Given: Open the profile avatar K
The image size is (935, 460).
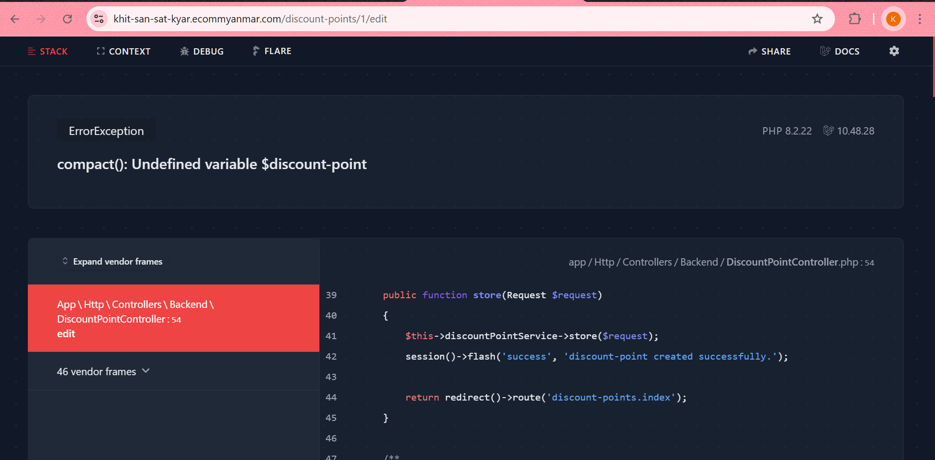Looking at the screenshot, I should click(893, 19).
